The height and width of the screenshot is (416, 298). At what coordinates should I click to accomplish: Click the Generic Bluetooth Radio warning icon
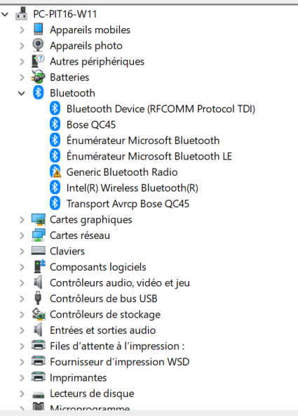55,171
